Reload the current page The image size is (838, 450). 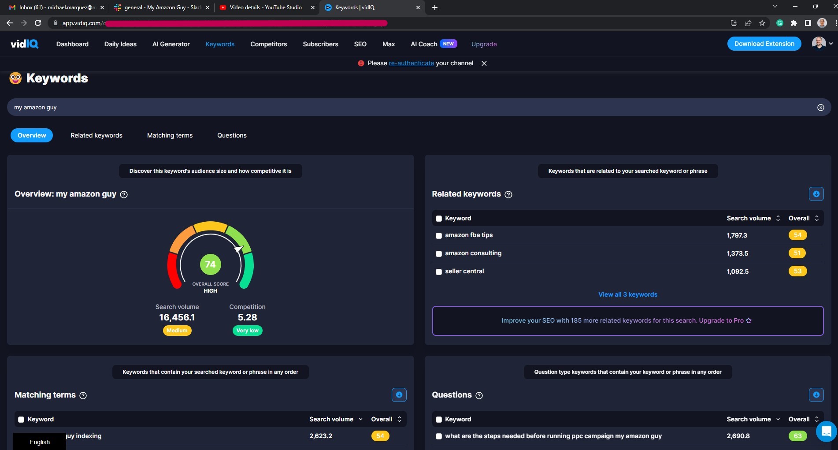[x=38, y=23]
